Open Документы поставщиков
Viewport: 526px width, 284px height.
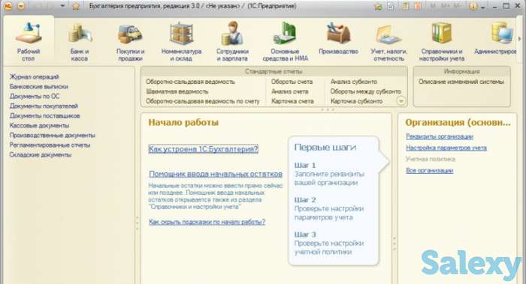click(45, 115)
